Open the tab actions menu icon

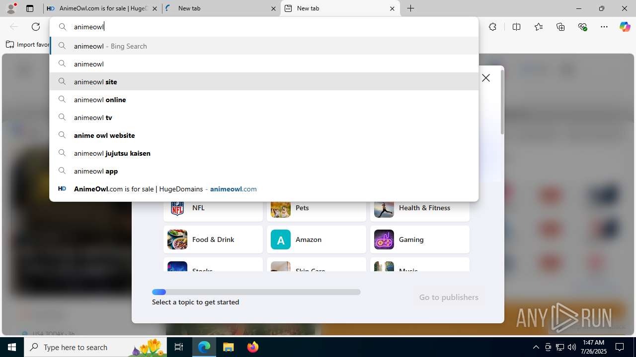pos(30,8)
